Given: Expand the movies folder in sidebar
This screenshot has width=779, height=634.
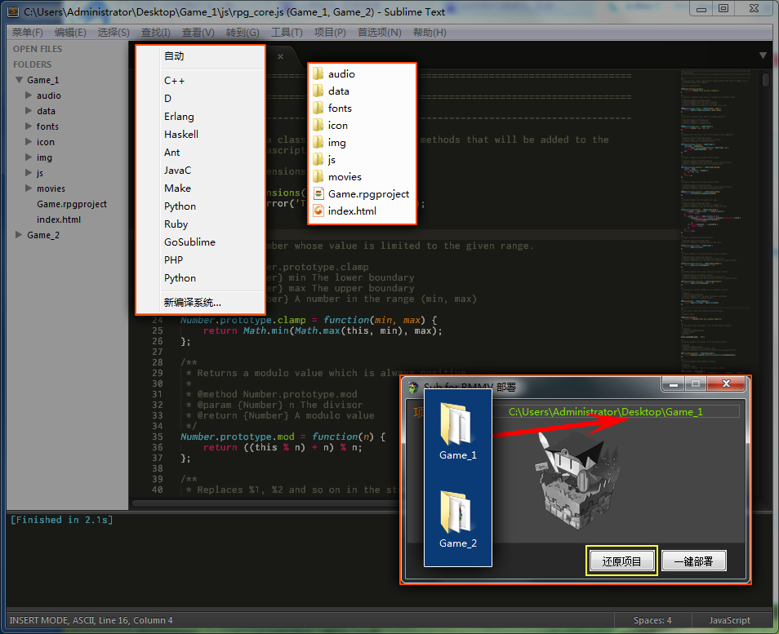Looking at the screenshot, I should click(29, 188).
